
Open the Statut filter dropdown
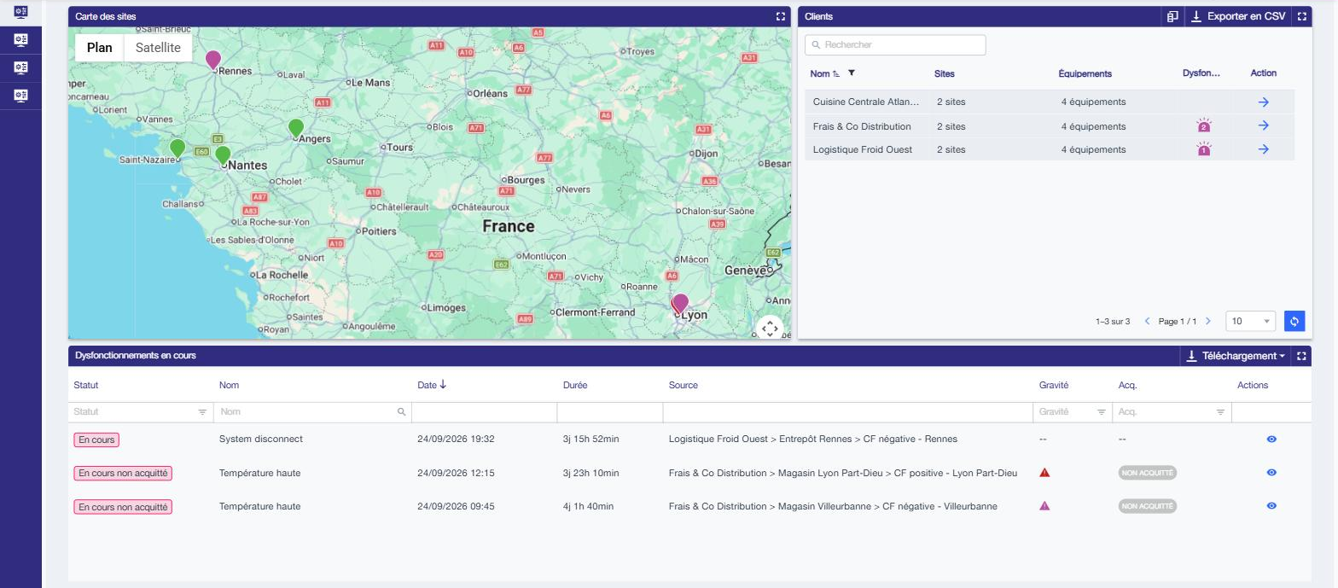[x=202, y=412]
